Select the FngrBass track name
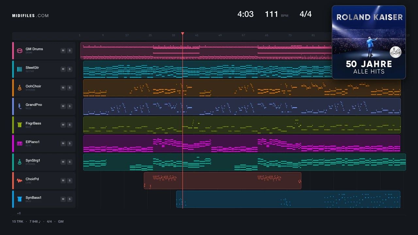The height and width of the screenshot is (235, 418). tap(33, 123)
